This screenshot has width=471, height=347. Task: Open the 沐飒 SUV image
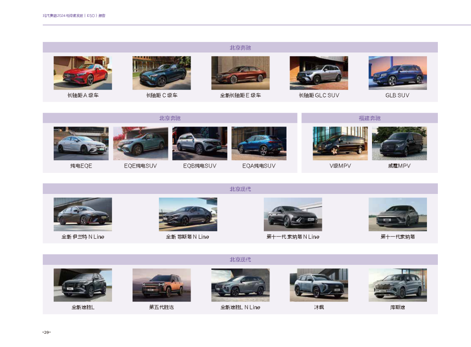pyautogui.click(x=319, y=285)
